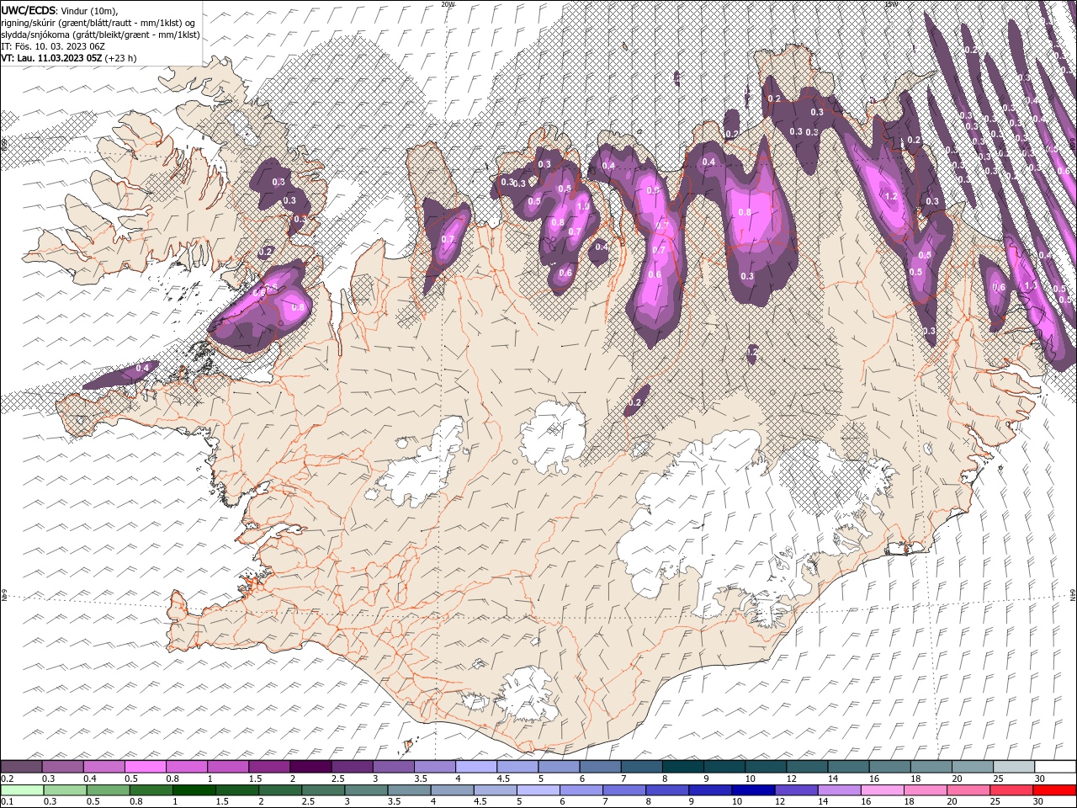Image resolution: width=1077 pixels, height=808 pixels.
Task: Pick the light blue 4 swatch in upper legend
Action: point(477,767)
